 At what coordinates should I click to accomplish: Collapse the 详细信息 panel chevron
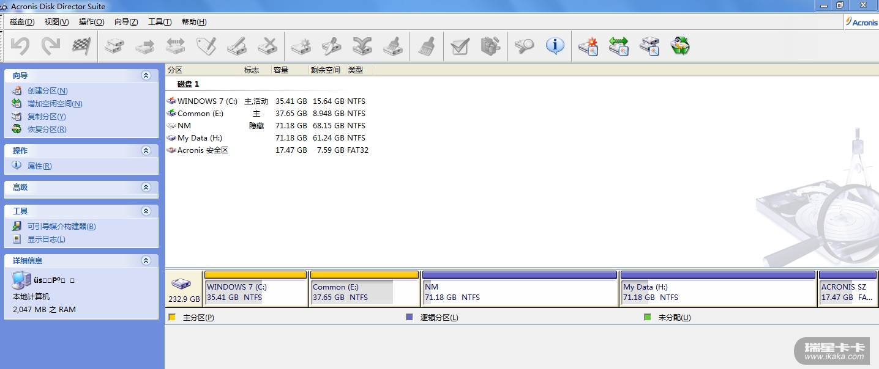146,260
